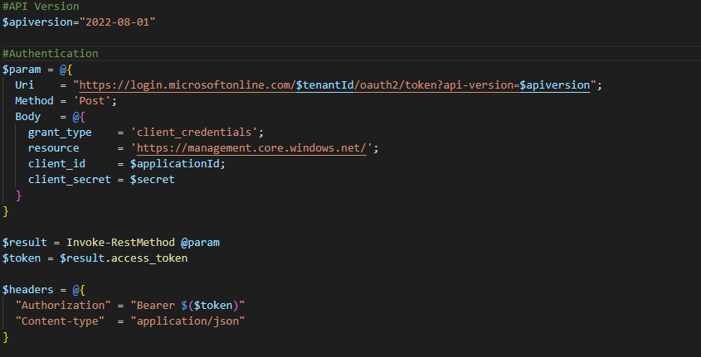Select the 'client_credentials' value
Image resolution: width=701 pixels, height=357 pixels.
click(x=194, y=133)
